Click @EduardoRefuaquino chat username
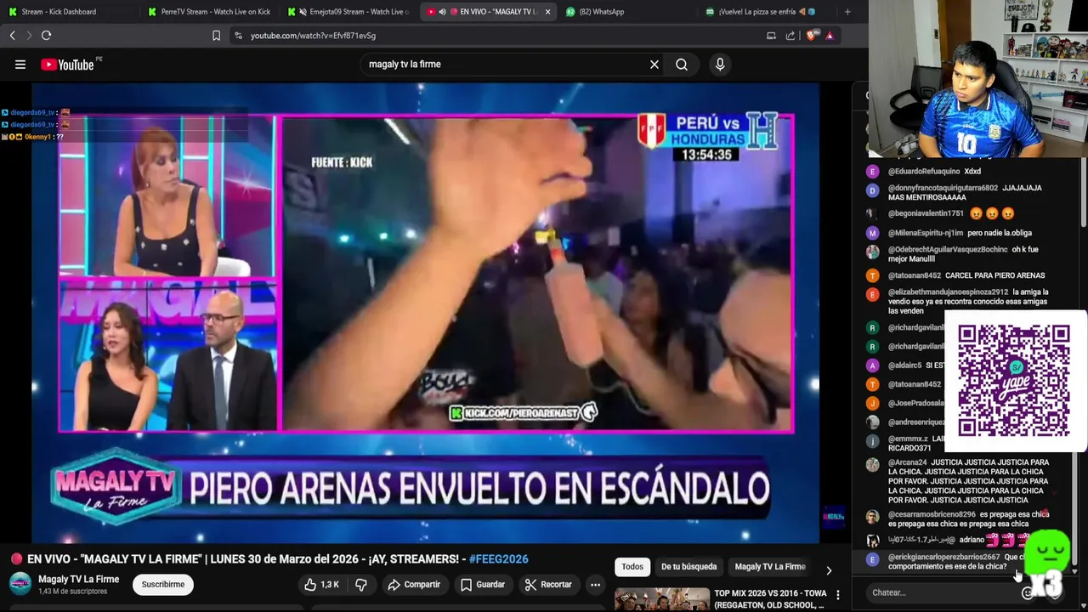Viewport: 1088px width, 612px height. point(924,172)
